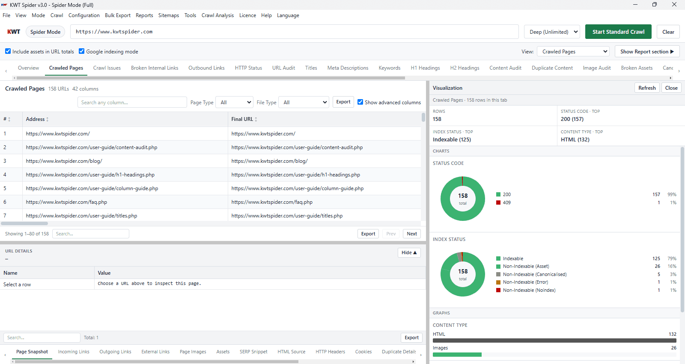Click the red 409 status swatch
This screenshot has width=685, height=364.
(x=498, y=203)
